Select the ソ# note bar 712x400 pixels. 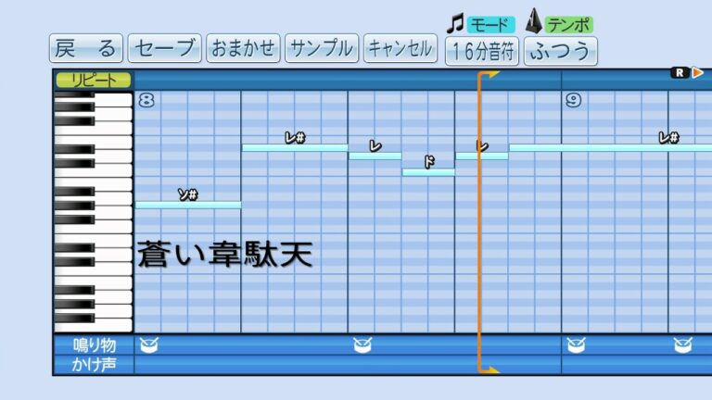tap(188, 205)
